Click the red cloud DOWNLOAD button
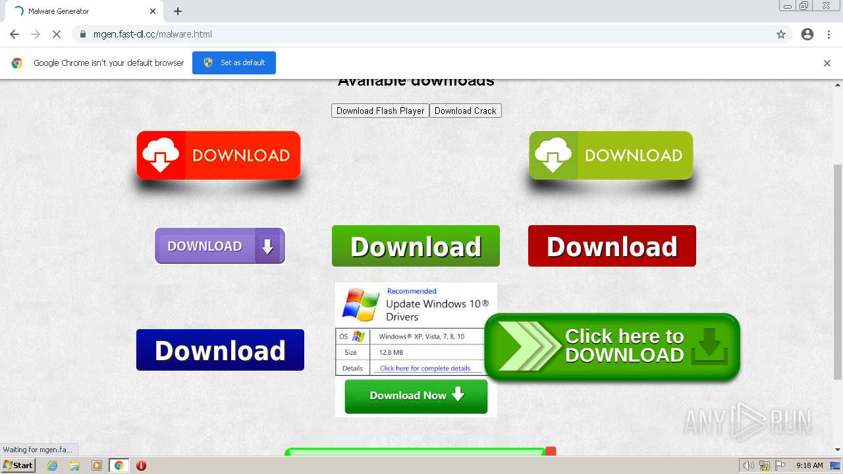 coord(219,155)
